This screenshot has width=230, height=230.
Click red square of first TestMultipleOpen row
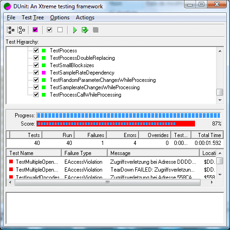click(x=11, y=161)
